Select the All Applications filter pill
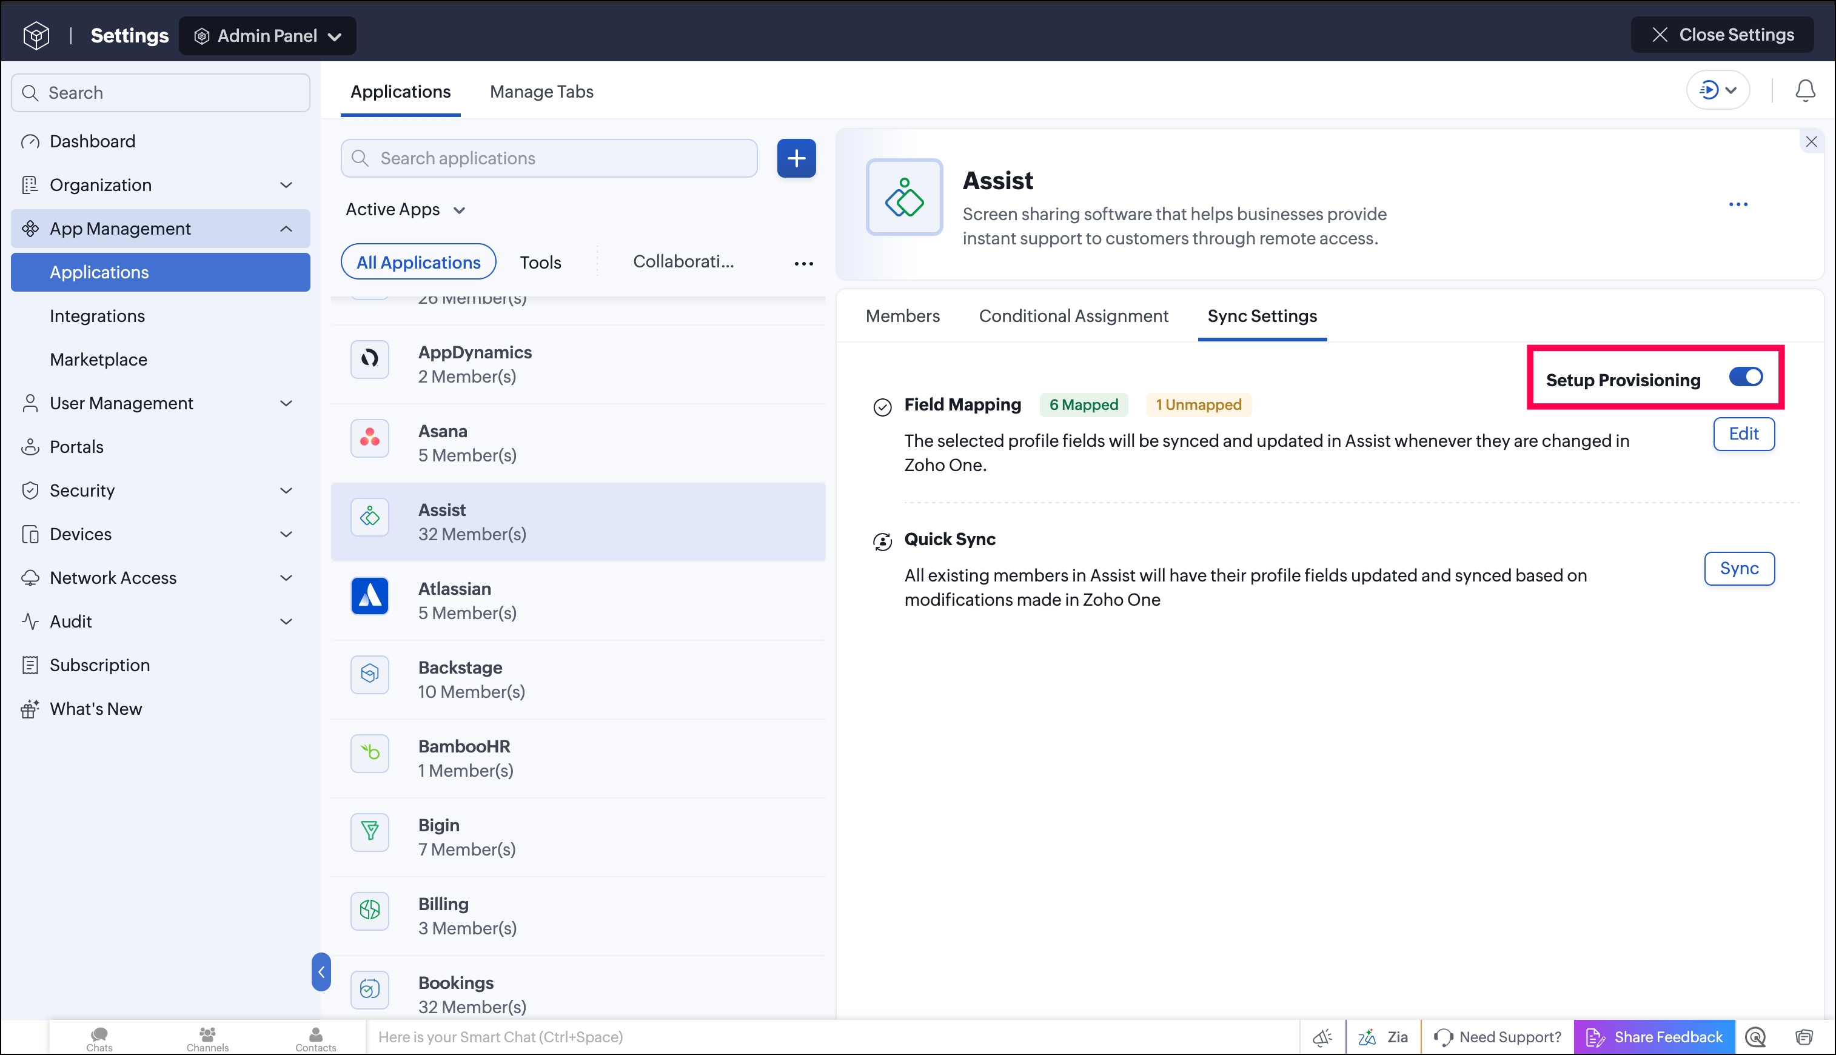Image resolution: width=1836 pixels, height=1055 pixels. pos(418,261)
